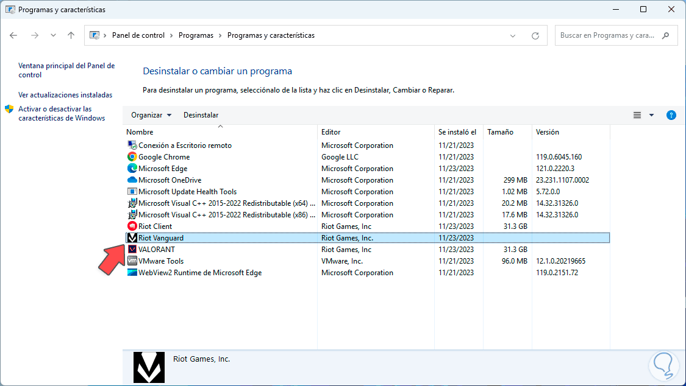Select Conexión a Escritorio remoto entry name
Image resolution: width=686 pixels, height=386 pixels.
(x=185, y=146)
